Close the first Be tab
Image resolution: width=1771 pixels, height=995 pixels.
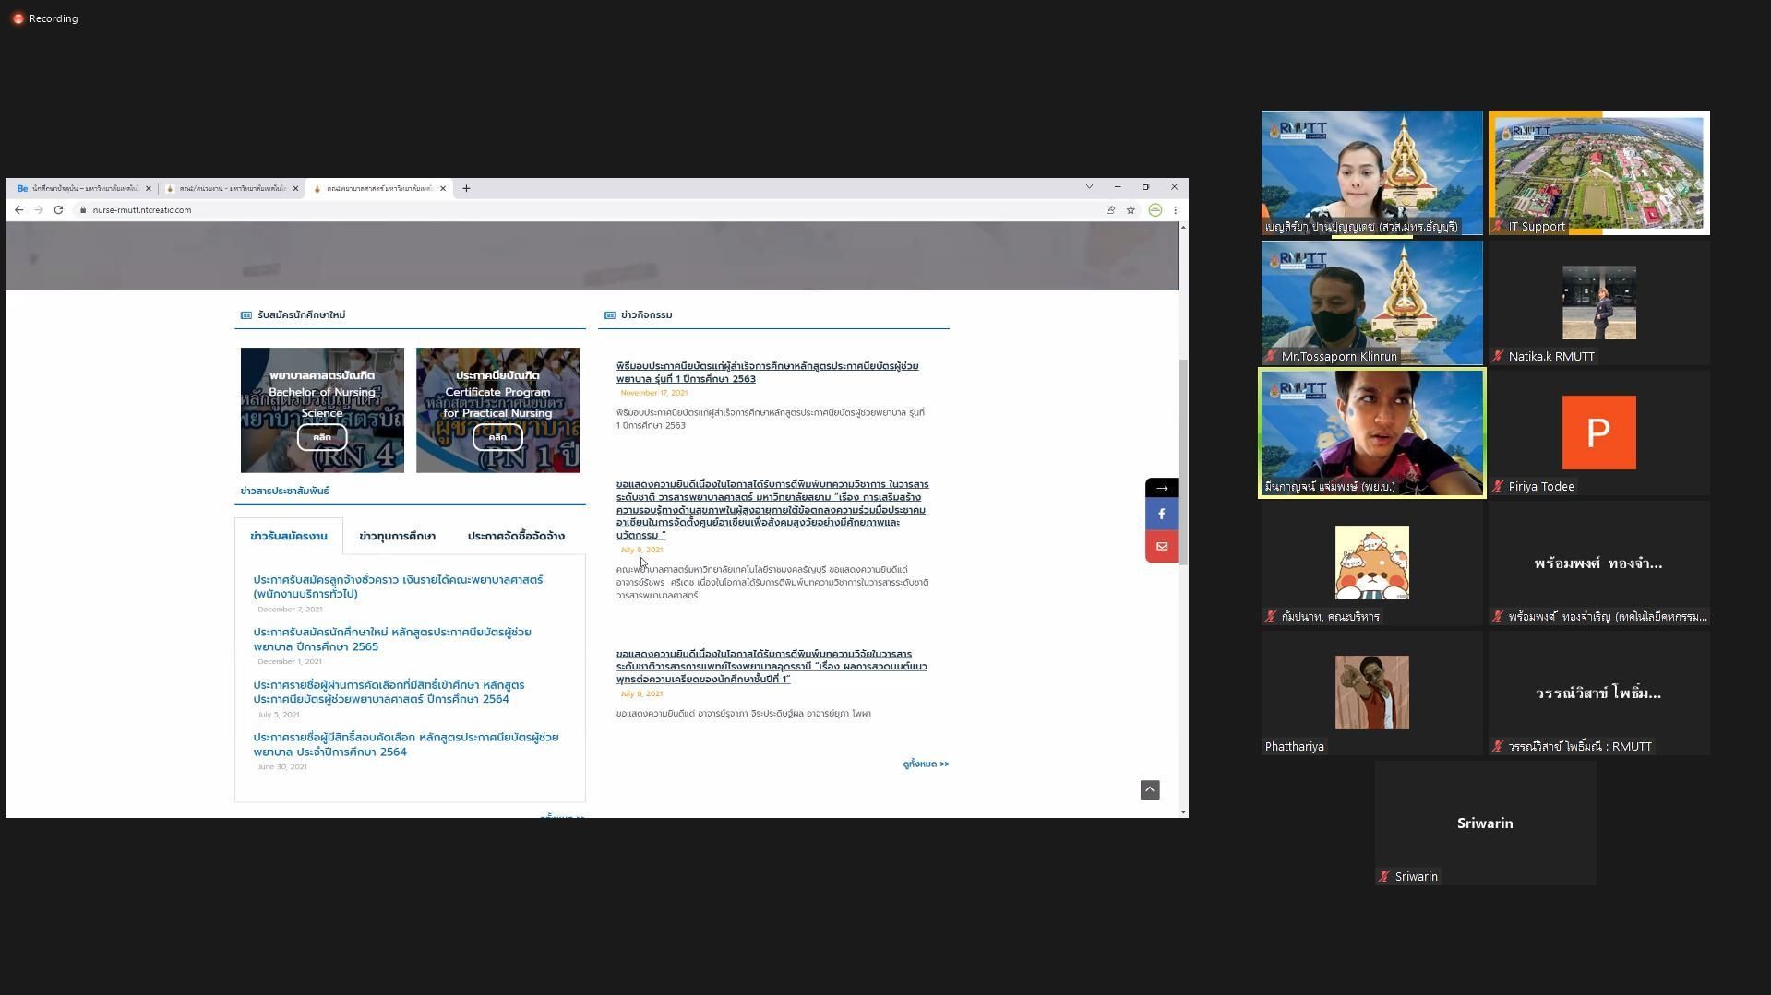(x=148, y=188)
